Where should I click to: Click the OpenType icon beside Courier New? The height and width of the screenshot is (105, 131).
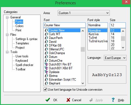click(46, 30)
